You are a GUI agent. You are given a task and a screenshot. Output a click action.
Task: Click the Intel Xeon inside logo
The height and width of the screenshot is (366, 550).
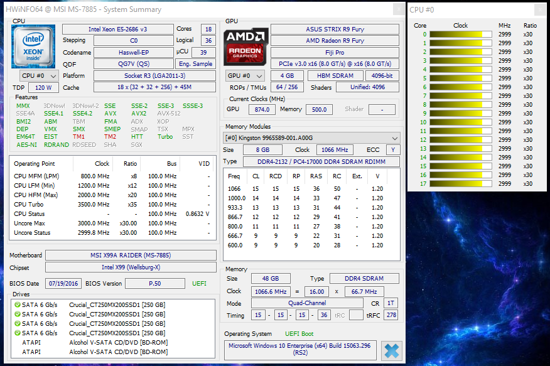coord(33,46)
